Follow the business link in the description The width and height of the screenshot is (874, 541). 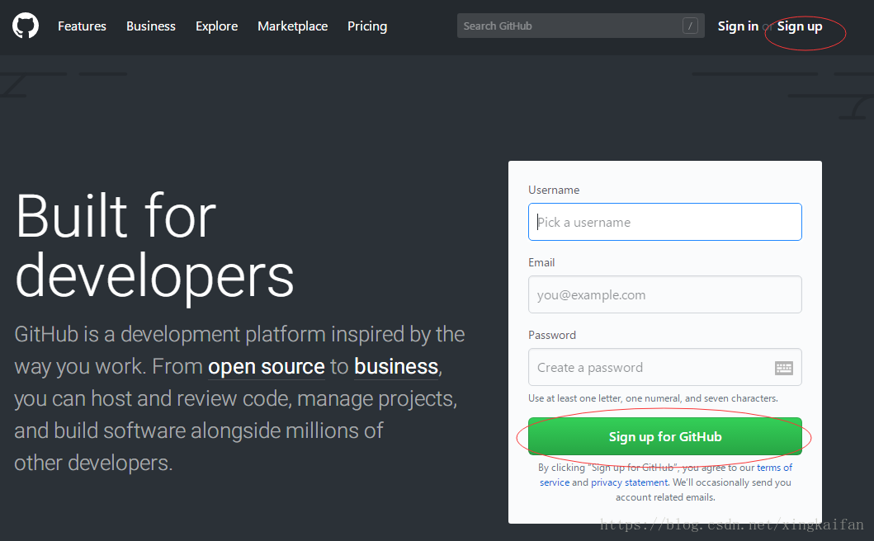pos(396,367)
